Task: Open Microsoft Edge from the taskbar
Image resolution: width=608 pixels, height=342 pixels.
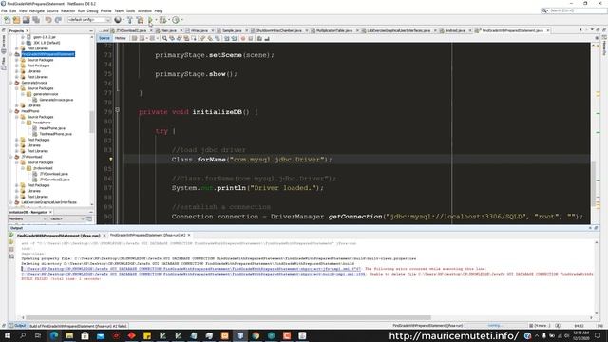Action: pyautogui.click(x=54, y=335)
